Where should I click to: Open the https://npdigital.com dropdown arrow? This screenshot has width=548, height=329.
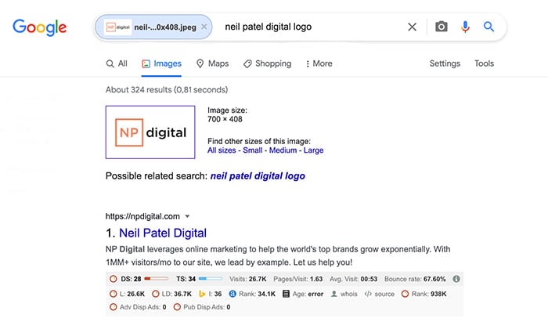[x=187, y=216]
